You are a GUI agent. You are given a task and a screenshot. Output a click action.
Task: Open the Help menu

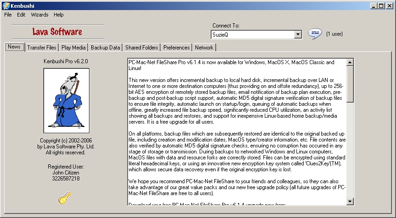[x=58, y=15]
